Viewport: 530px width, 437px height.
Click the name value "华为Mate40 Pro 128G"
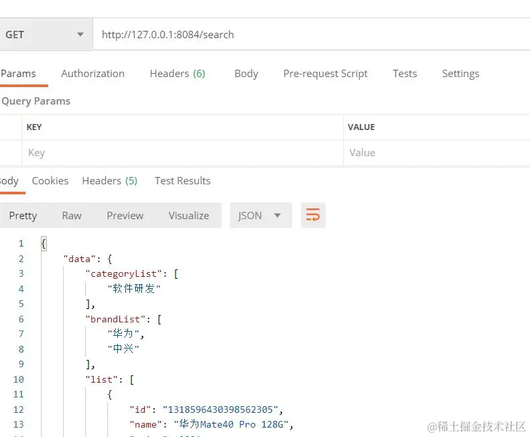click(x=231, y=424)
